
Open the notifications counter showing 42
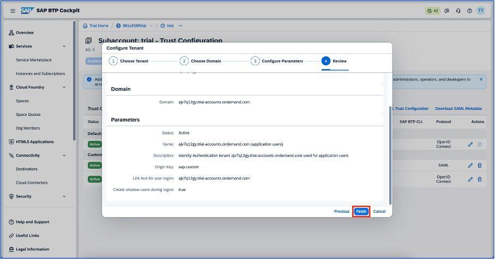(432, 11)
